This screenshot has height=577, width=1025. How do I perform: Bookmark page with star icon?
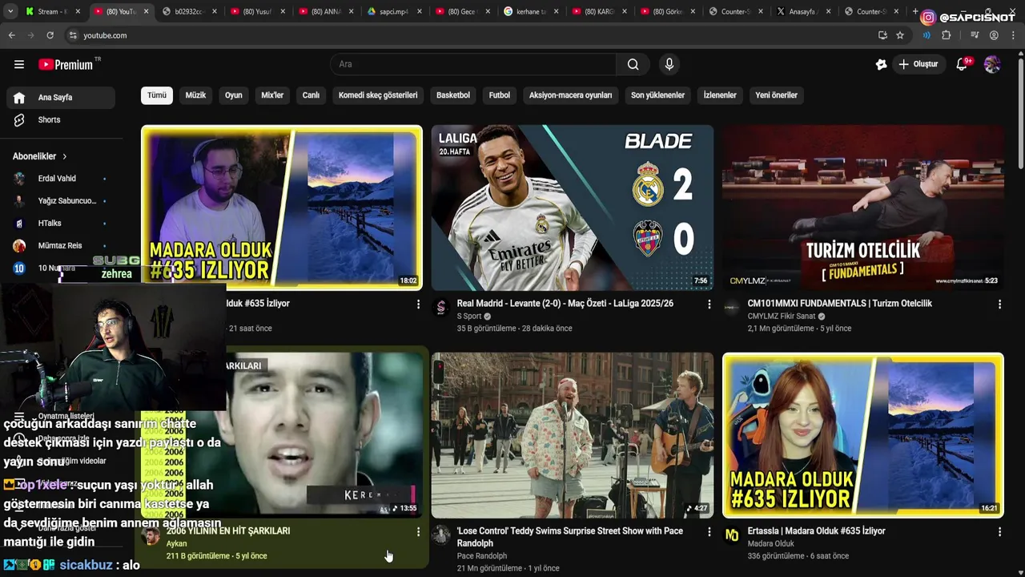(900, 35)
